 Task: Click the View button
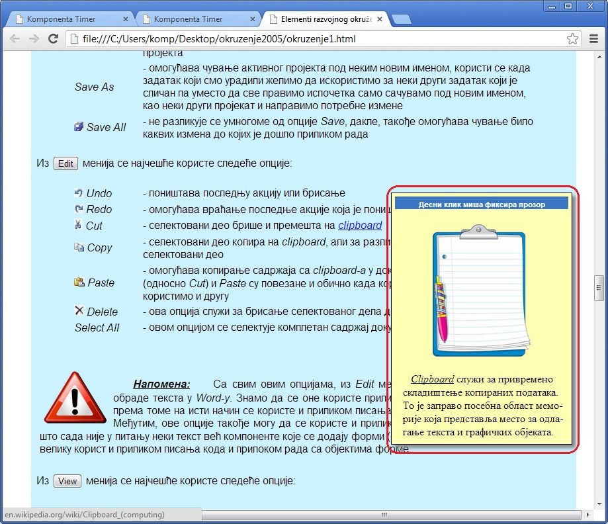point(67,481)
